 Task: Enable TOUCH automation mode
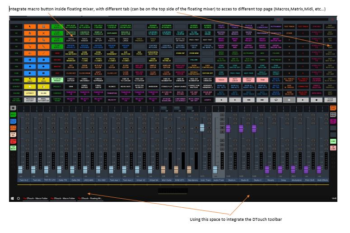[x=221, y=80]
